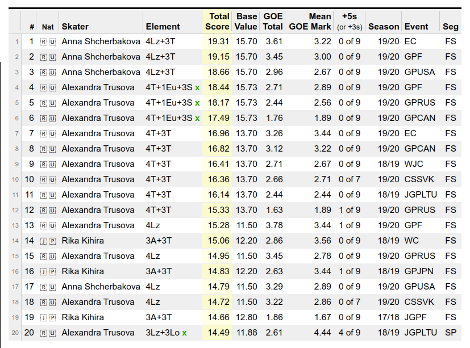Click the RU flag icon in row 17

48,287
